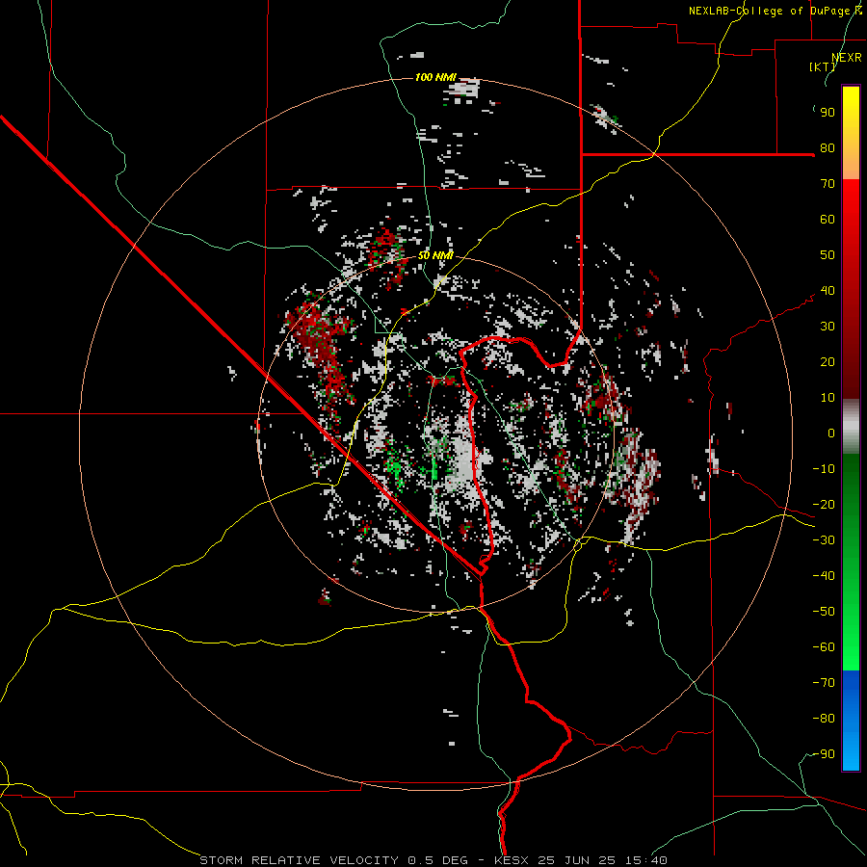867x867 pixels.
Task: Click the positive 10 scale label
Action: click(828, 398)
